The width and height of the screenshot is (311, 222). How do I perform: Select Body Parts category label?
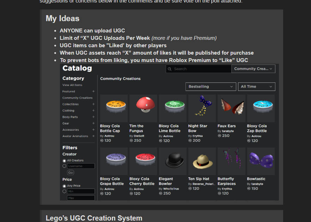point(70,117)
